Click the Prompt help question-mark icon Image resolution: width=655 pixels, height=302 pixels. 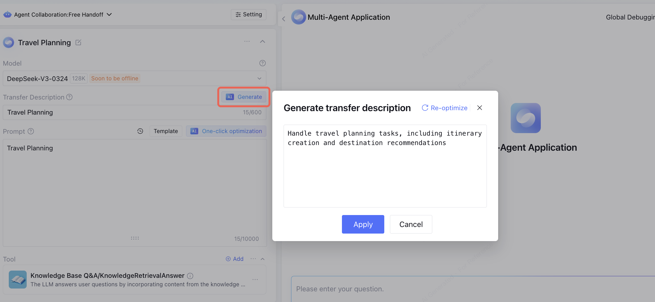coord(31,131)
